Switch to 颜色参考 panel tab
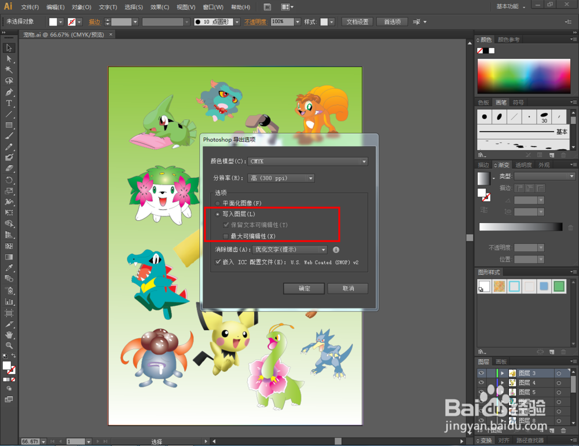The height and width of the screenshot is (446, 579). click(x=508, y=39)
